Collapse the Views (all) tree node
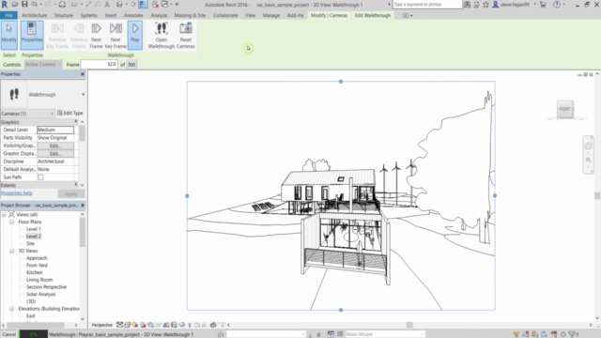Viewport: 601px width, 338px height. pyautogui.click(x=4, y=215)
